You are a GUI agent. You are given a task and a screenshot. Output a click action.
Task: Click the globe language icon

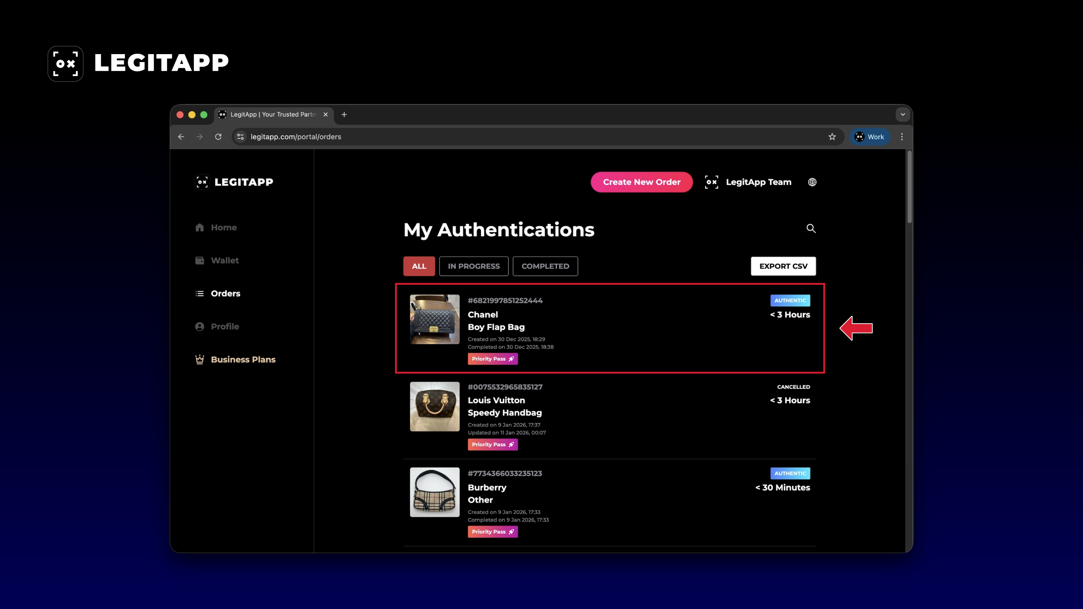point(812,182)
